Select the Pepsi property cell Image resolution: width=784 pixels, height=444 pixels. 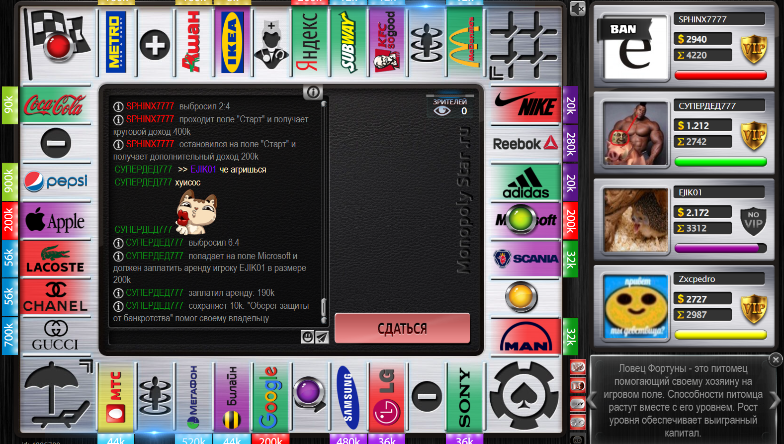56,182
